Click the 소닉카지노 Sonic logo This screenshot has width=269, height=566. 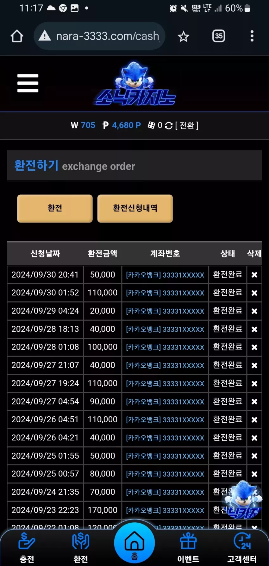(135, 84)
